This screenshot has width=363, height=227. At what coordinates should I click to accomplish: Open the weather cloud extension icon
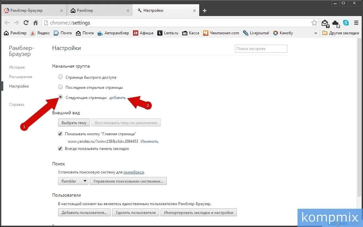point(336,23)
